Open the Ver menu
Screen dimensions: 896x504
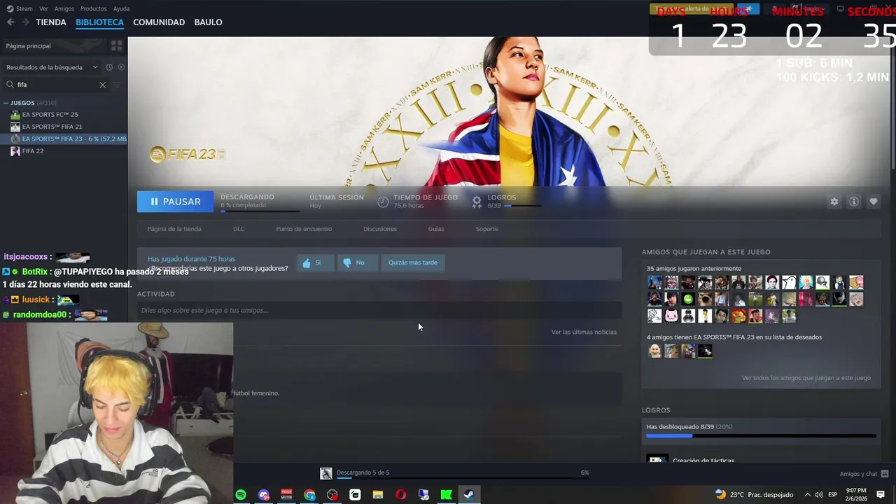[x=43, y=8]
